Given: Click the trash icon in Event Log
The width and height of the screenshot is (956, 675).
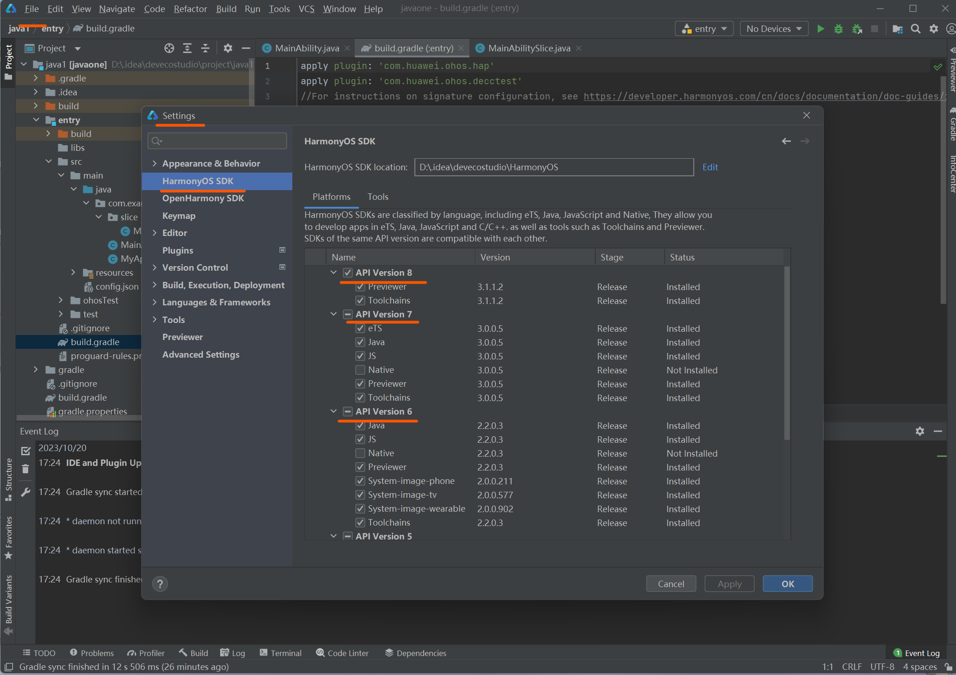Looking at the screenshot, I should (25, 469).
